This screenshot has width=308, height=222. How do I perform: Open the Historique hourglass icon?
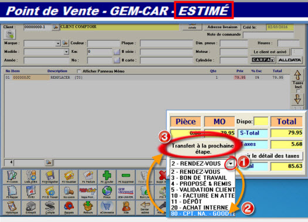(12, 207)
